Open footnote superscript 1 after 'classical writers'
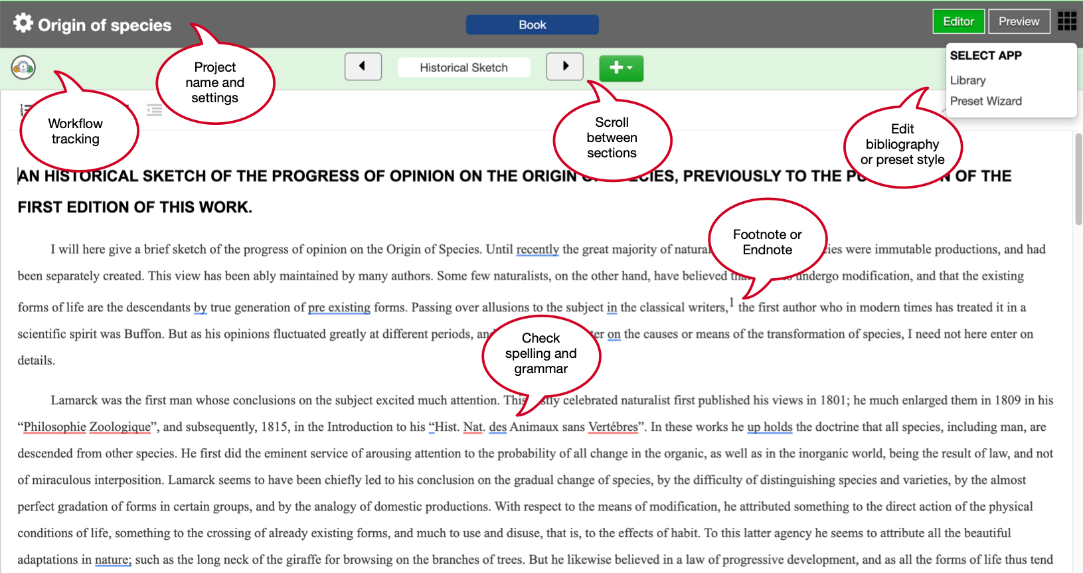The height and width of the screenshot is (573, 1083). pyautogui.click(x=731, y=302)
